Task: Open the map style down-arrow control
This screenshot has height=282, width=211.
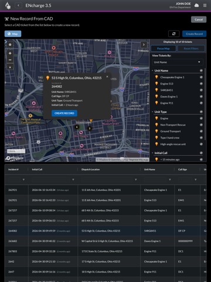Action: point(10,68)
